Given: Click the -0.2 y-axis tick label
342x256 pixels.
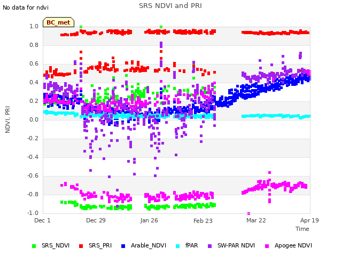Looking at the screenshot, I should (x=33, y=139).
